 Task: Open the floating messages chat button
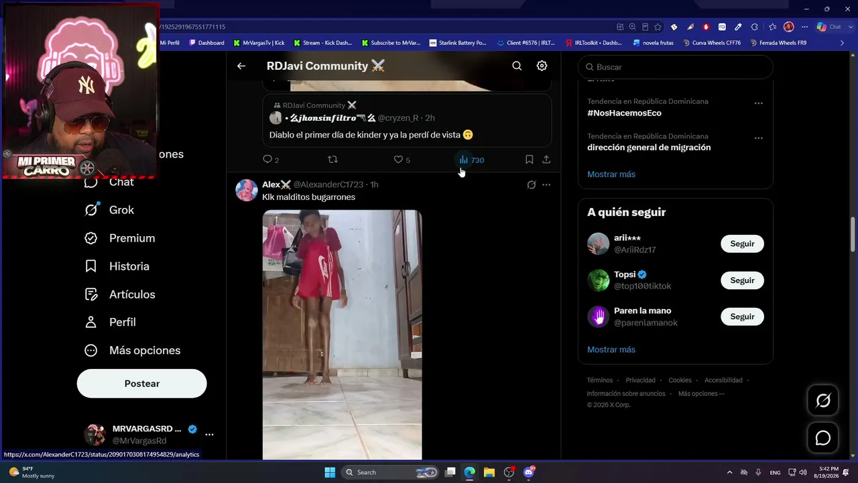pyautogui.click(x=822, y=438)
